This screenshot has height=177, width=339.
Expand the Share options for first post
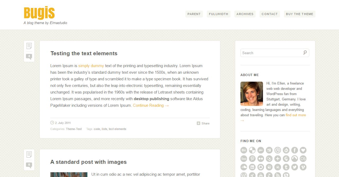[x=203, y=123]
